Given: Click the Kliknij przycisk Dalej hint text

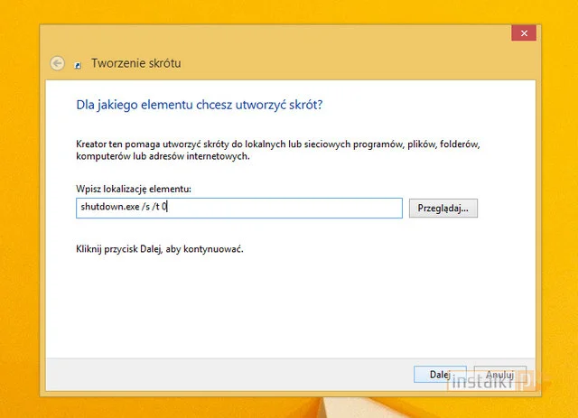Looking at the screenshot, I should 160,247.
